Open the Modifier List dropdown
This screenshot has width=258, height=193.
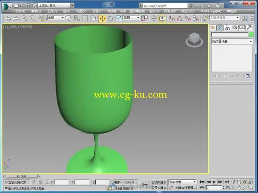pyautogui.click(x=232, y=41)
